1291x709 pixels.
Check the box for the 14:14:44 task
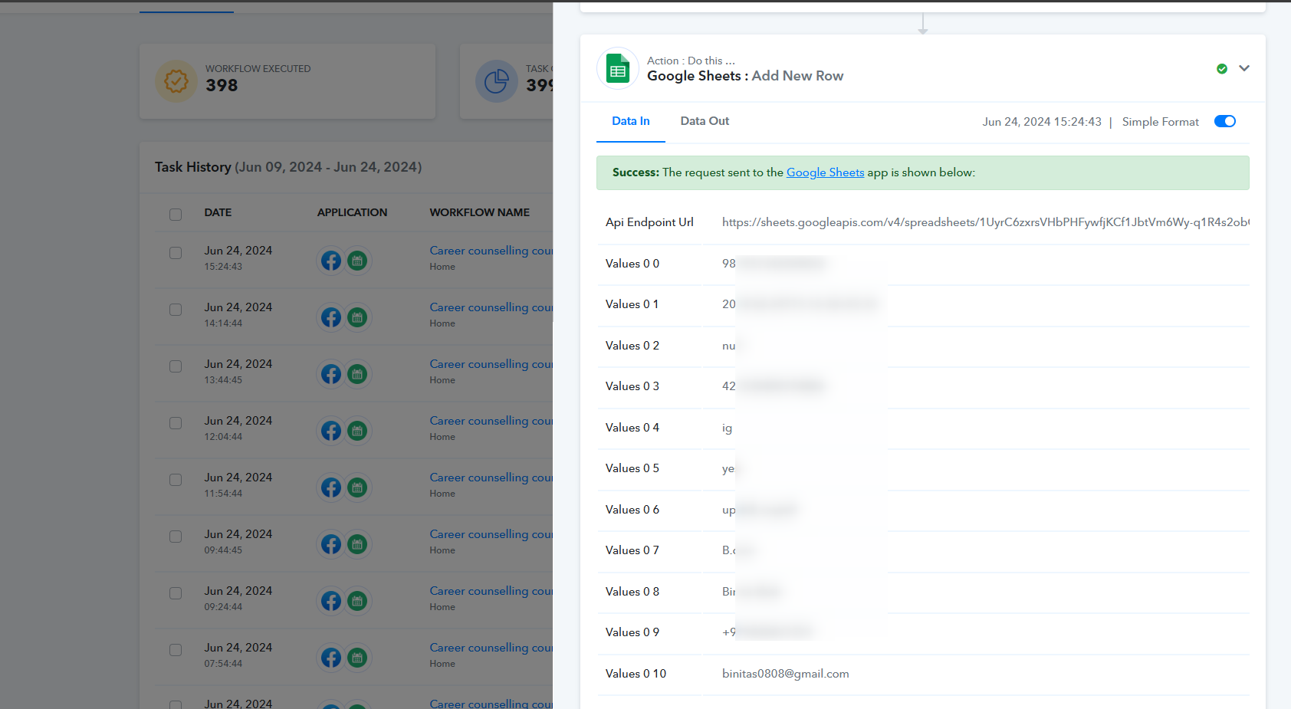[x=176, y=310]
